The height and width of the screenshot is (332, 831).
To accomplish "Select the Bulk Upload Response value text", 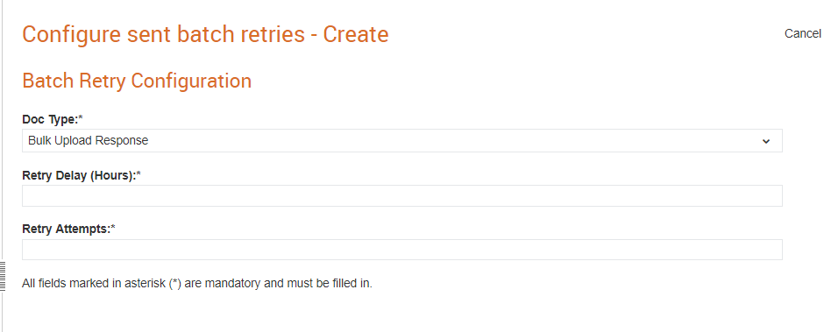I will tap(88, 141).
